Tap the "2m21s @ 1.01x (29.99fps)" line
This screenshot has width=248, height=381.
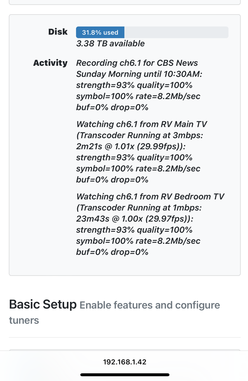(x=131, y=147)
